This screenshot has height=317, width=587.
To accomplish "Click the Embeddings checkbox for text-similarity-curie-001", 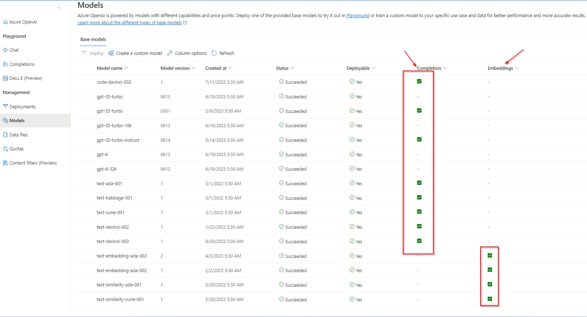I will point(490,299).
